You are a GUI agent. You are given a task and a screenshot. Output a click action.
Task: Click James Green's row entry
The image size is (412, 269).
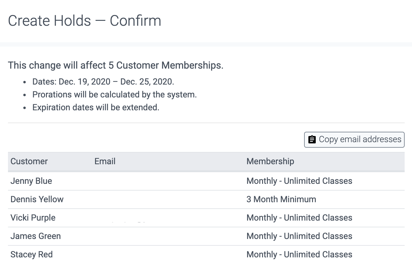pyautogui.click(x=36, y=236)
